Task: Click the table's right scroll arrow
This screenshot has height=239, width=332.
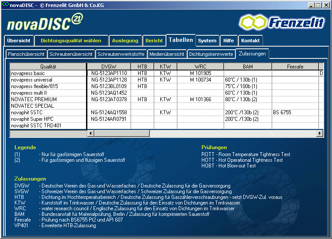Action: coord(319,133)
